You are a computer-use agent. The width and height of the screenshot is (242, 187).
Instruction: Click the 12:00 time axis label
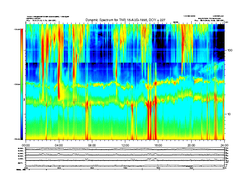coord(125,145)
